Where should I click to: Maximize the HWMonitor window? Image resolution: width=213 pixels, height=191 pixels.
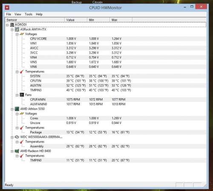click(192, 6)
